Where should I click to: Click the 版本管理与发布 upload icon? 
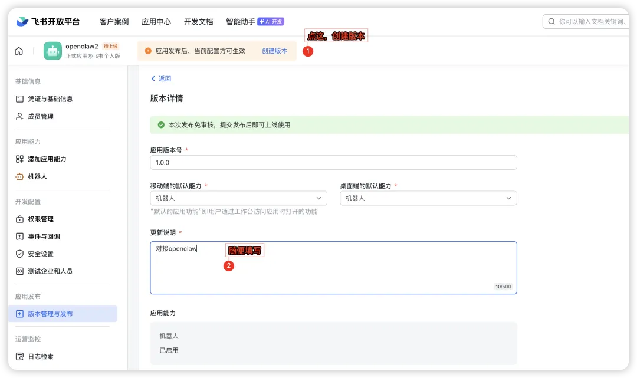(19, 314)
